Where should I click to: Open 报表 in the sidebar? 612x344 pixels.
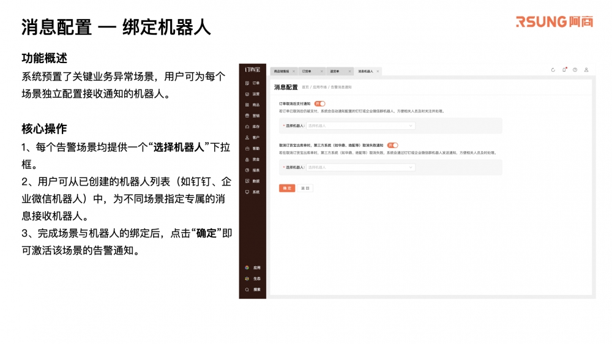252,170
